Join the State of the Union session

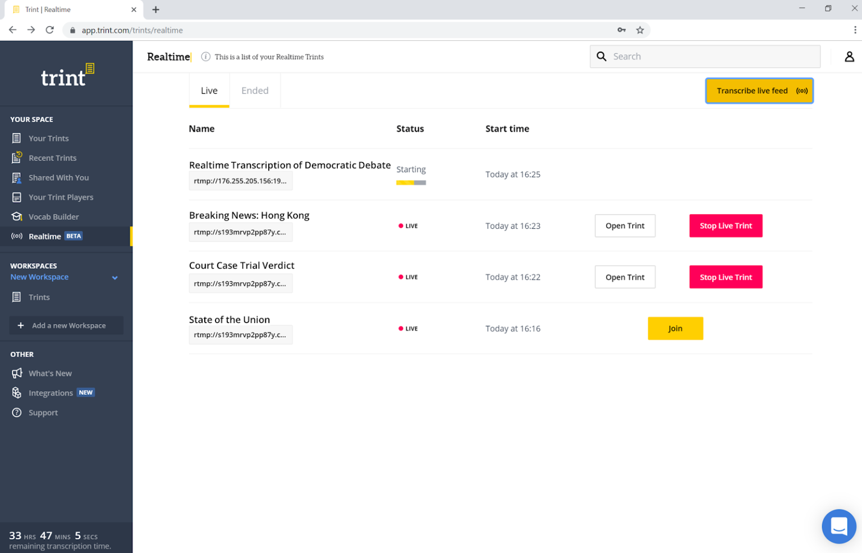pos(675,328)
